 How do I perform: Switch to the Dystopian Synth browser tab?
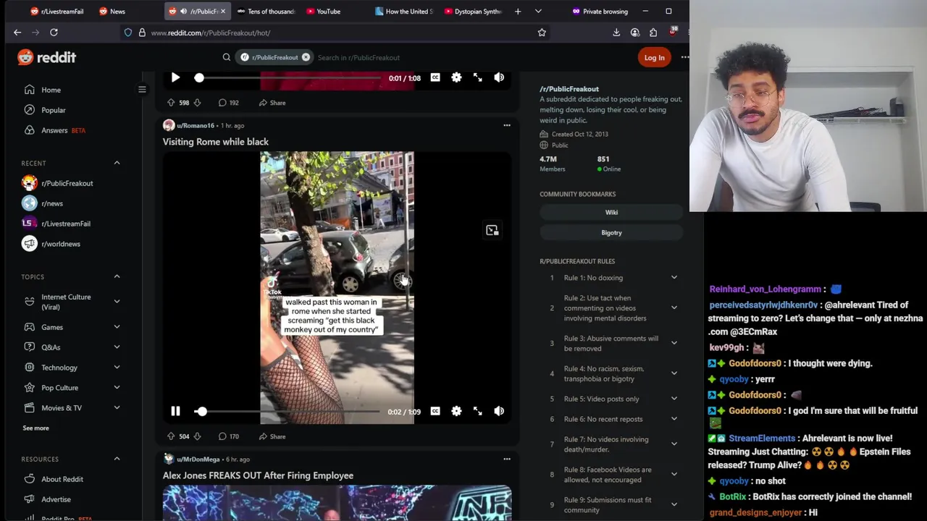pos(473,12)
